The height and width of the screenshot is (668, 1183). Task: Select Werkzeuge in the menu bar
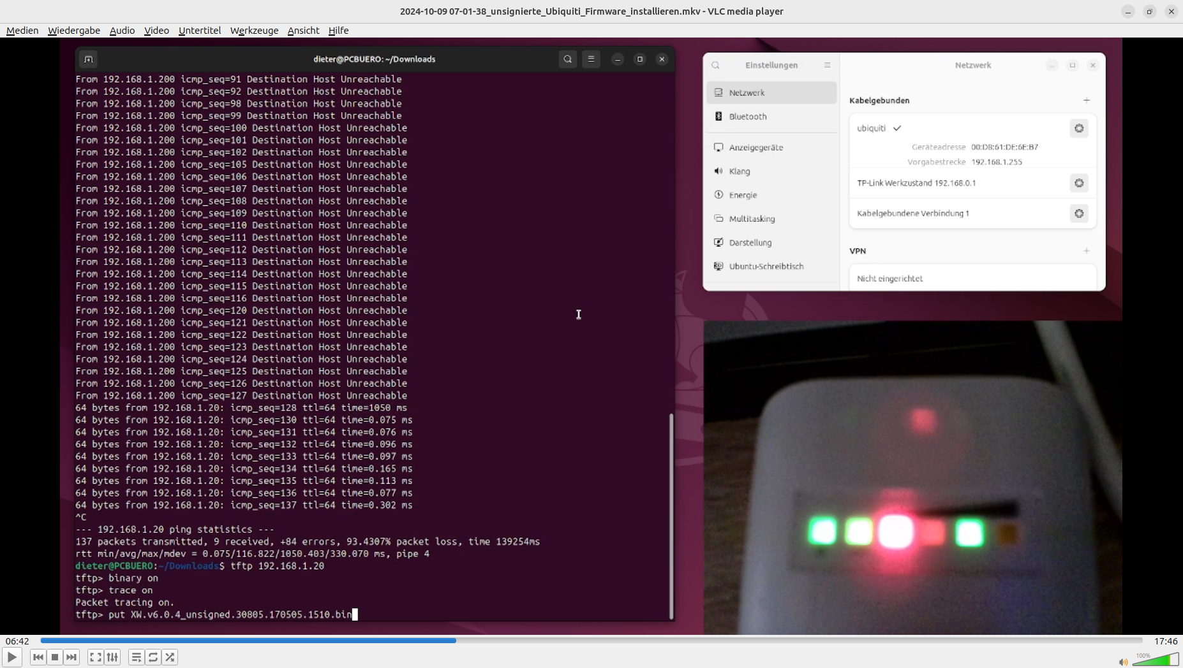click(x=254, y=31)
